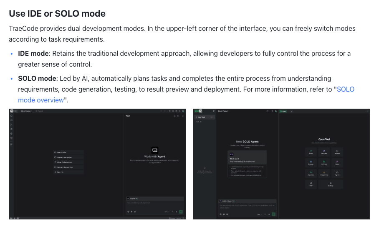The image size is (379, 229).
Task: Click the green send button in the IDE chat
Action: [181, 212]
